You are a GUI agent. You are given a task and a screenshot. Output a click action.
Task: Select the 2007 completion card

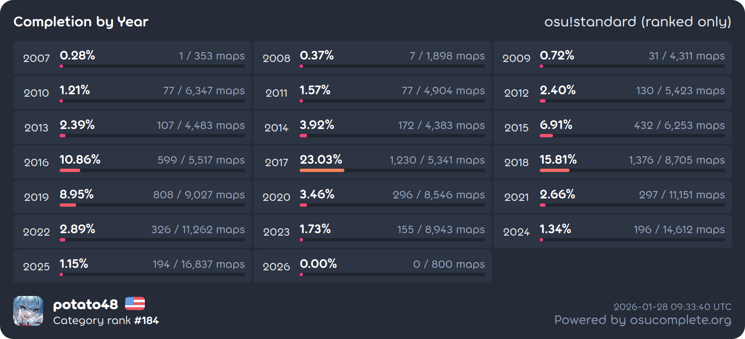(x=132, y=58)
